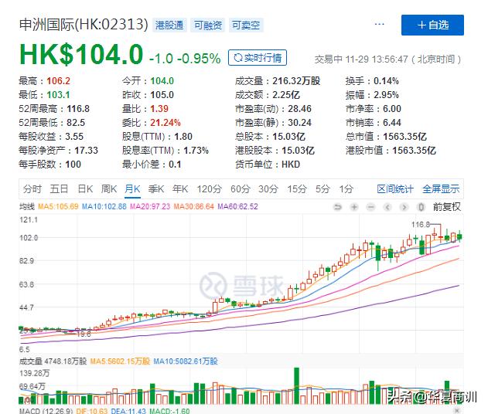
Task: Click the 市盈率(动) value 28.46
Action: pyautogui.click(x=299, y=109)
